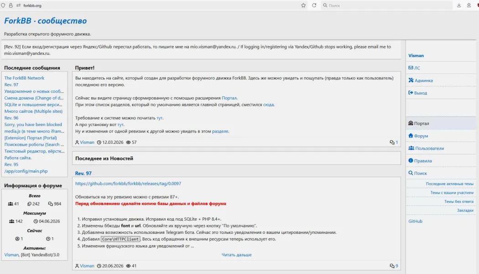This screenshot has height=274, width=479.
Task: Open Visman profile link in right sidebar
Action: [416, 56]
